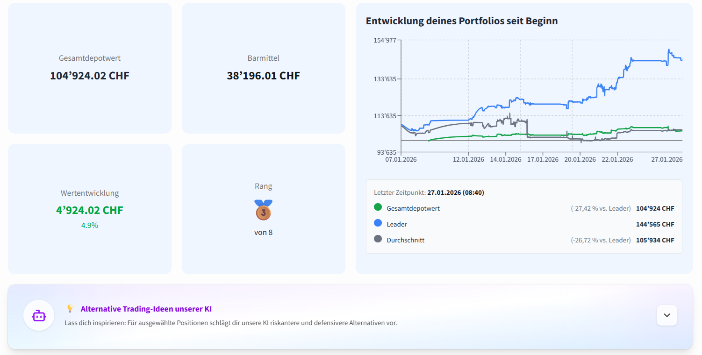Viewport: 702px width, 355px height.
Task: Click the gray Durchschnitt legend dot
Action: (378, 239)
